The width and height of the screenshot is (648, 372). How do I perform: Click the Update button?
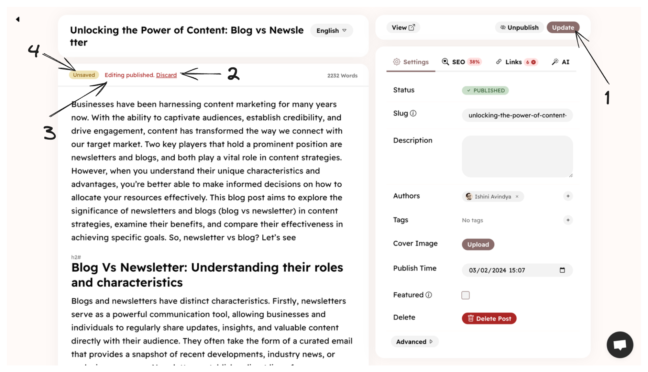click(x=563, y=28)
